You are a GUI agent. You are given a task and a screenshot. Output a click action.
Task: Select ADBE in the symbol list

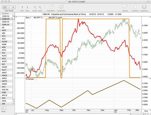pyautogui.click(x=7, y=44)
